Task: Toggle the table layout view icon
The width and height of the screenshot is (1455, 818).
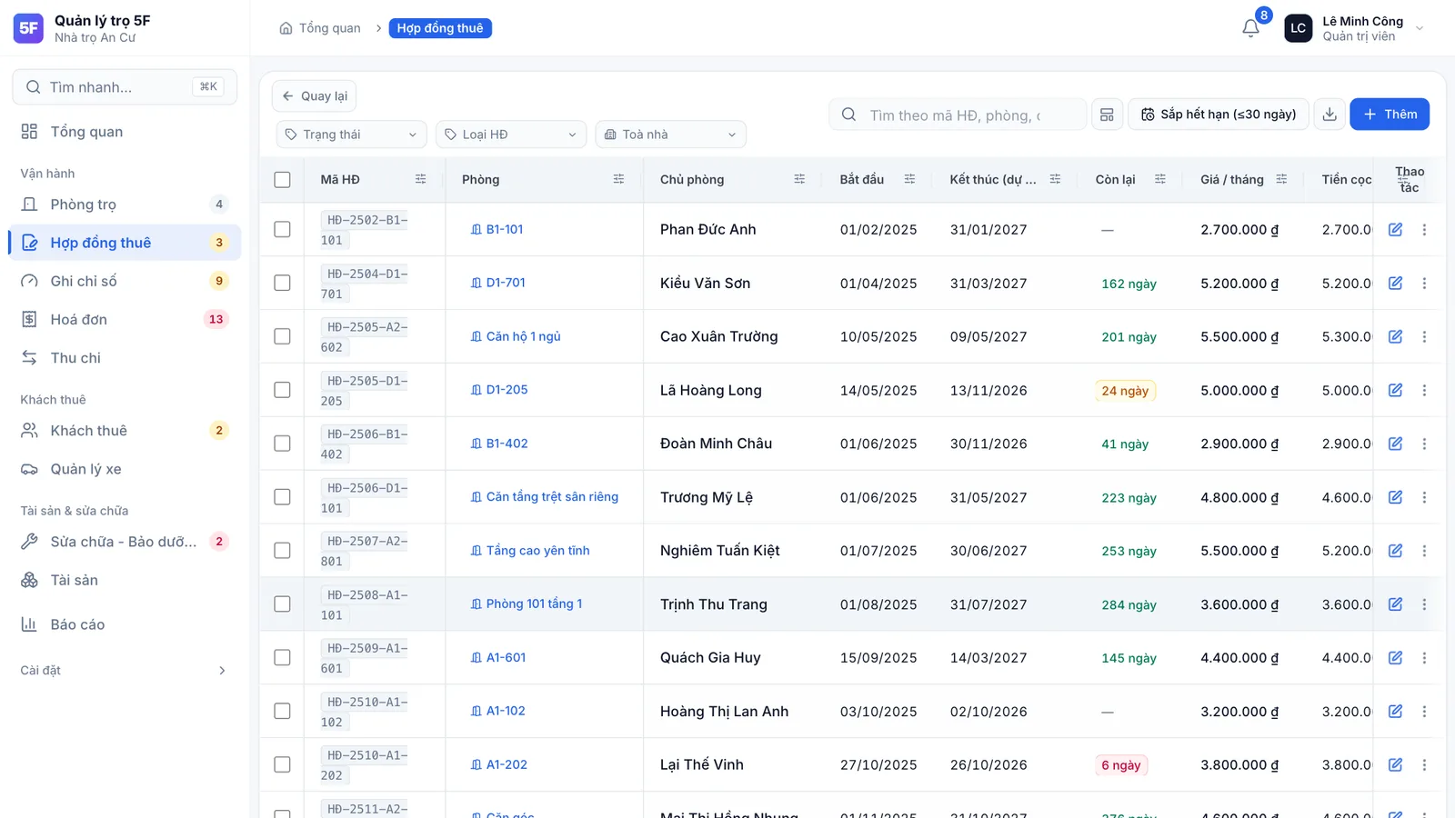Action: (x=1107, y=115)
